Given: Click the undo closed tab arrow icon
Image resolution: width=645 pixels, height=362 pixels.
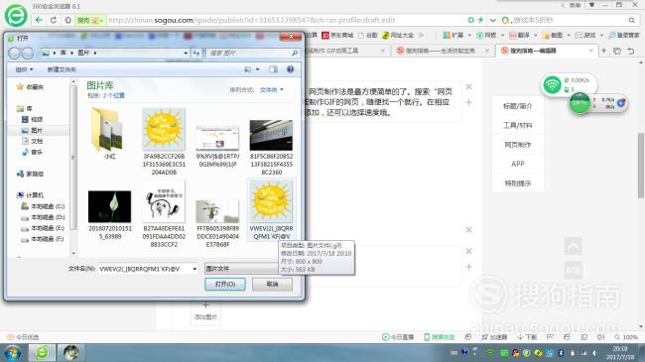Looking at the screenshot, I should click(x=630, y=51).
